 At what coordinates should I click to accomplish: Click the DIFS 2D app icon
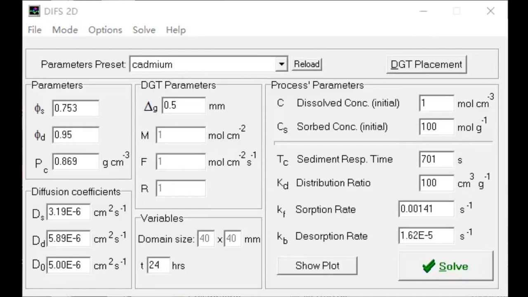(34, 11)
